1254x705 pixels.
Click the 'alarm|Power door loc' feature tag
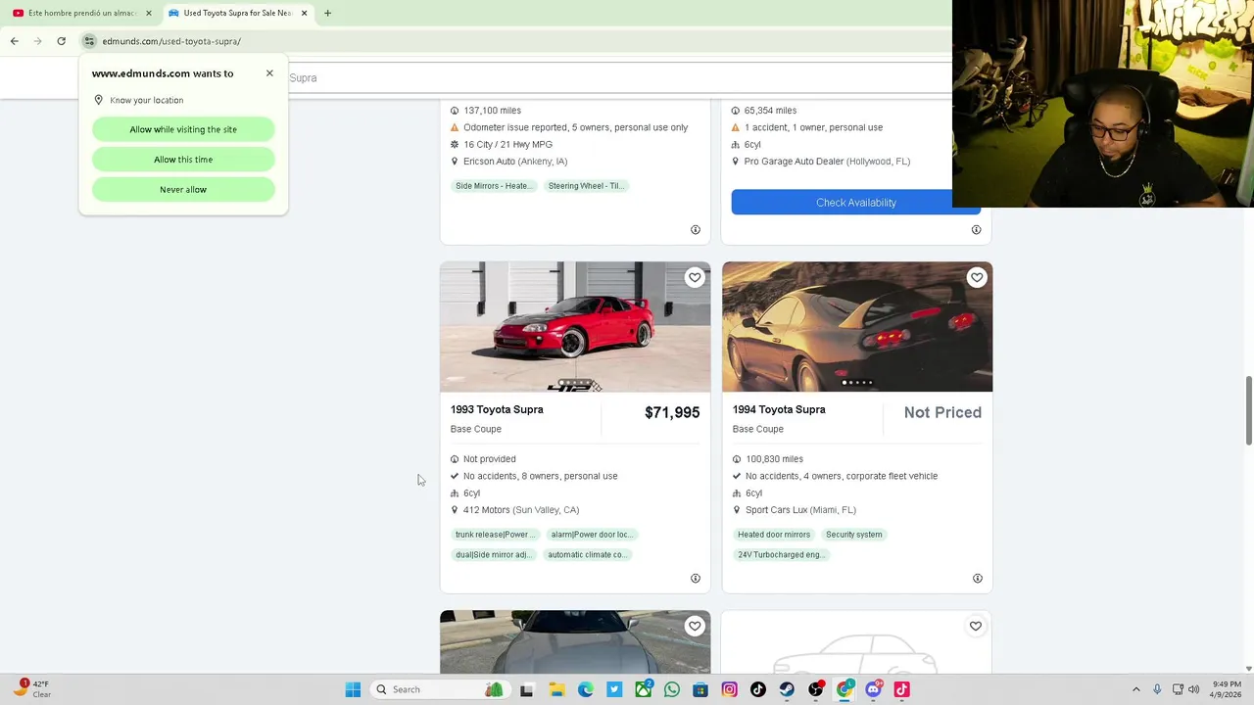point(591,535)
